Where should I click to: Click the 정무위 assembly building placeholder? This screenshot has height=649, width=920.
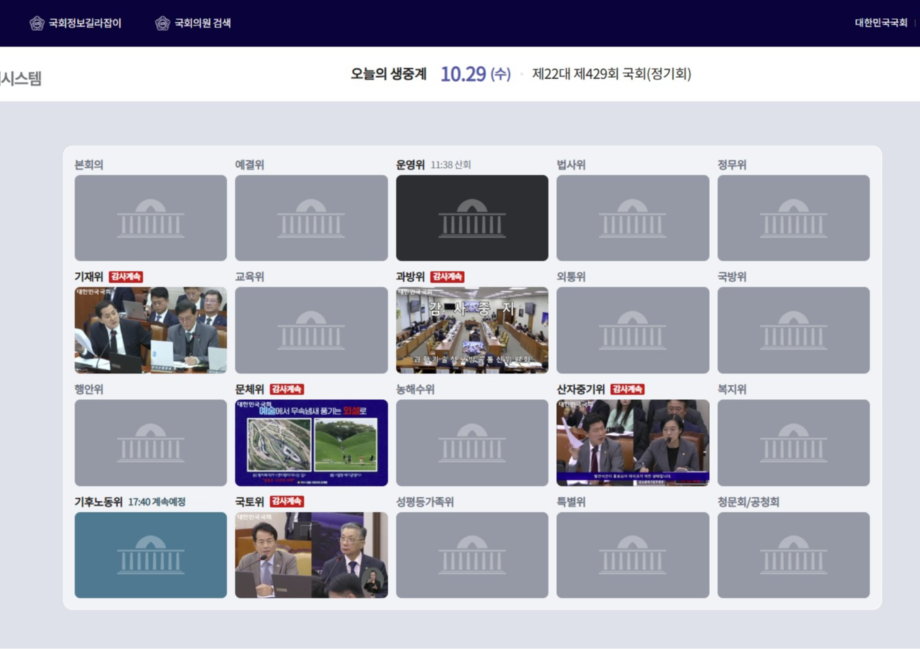[793, 218]
